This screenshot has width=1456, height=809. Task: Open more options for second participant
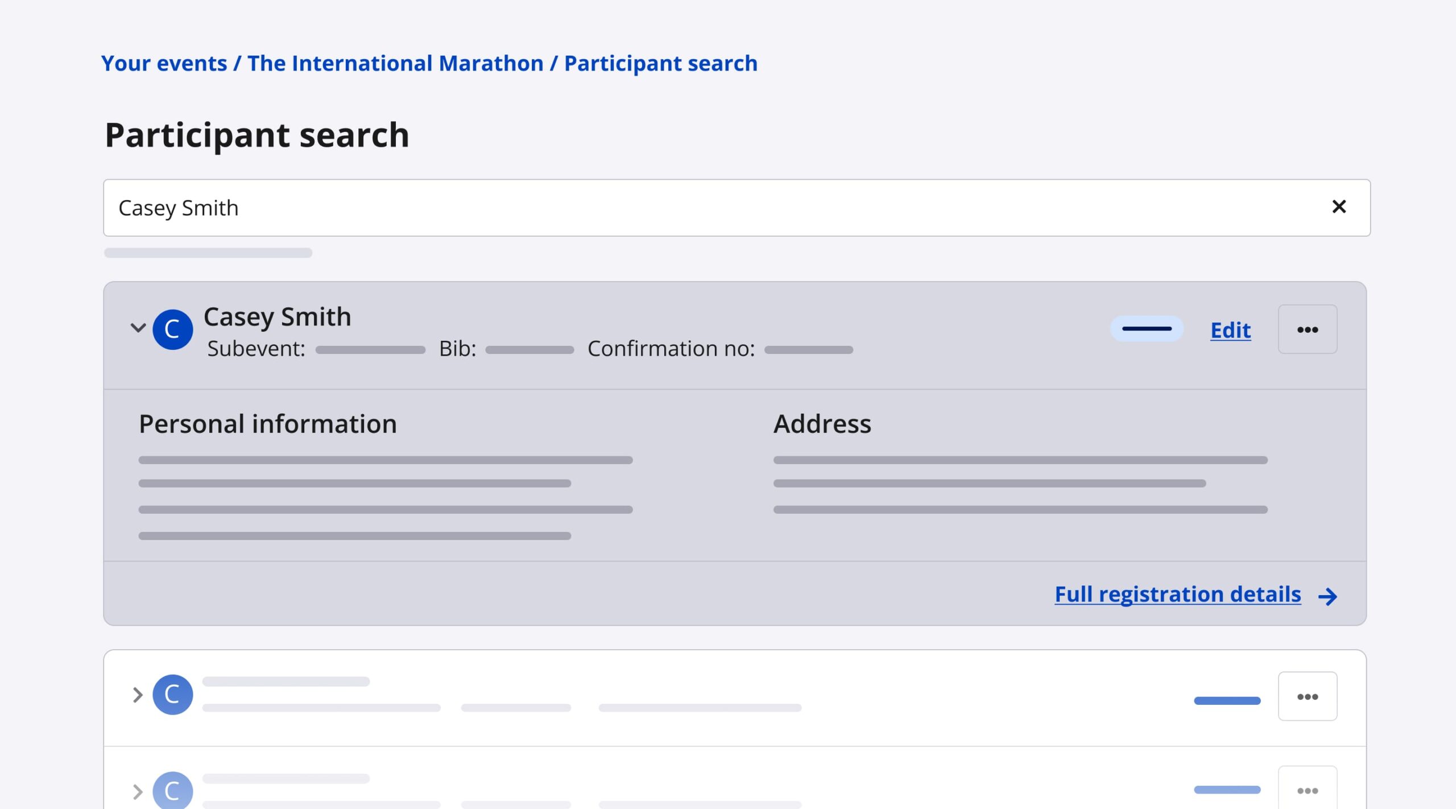1307,696
